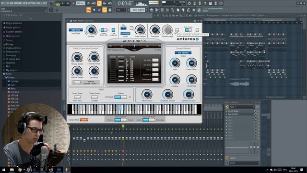307x173 pixels.
Task: Open the piano roll icon in toolbar
Action: 157,10
